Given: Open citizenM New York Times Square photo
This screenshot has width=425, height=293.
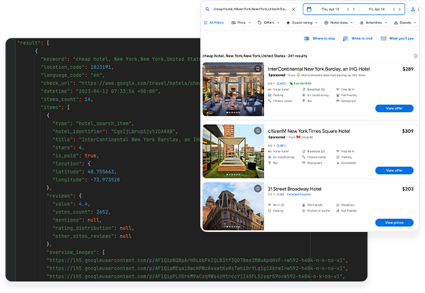Looking at the screenshot, I should [234, 151].
